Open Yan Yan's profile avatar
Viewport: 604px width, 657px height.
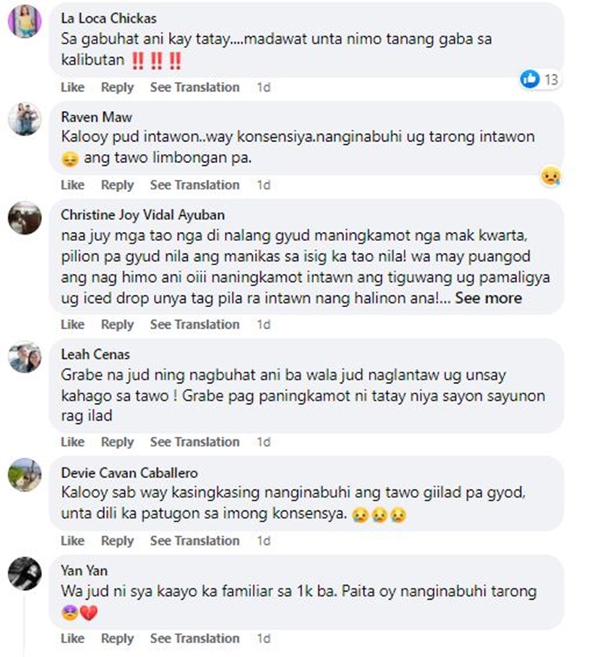25,574
